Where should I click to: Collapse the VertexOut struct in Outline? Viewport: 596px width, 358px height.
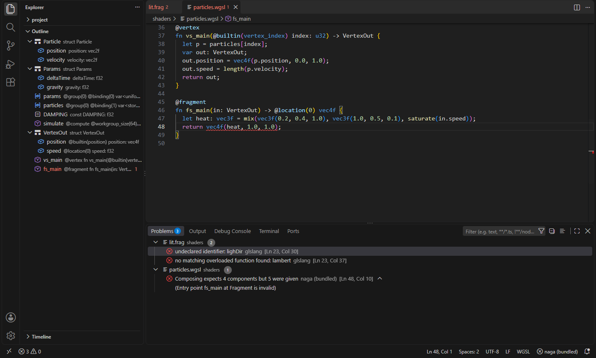pyautogui.click(x=30, y=132)
